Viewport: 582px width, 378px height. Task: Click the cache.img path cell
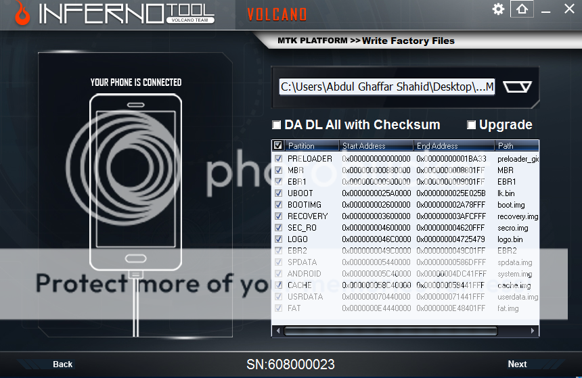click(x=514, y=285)
